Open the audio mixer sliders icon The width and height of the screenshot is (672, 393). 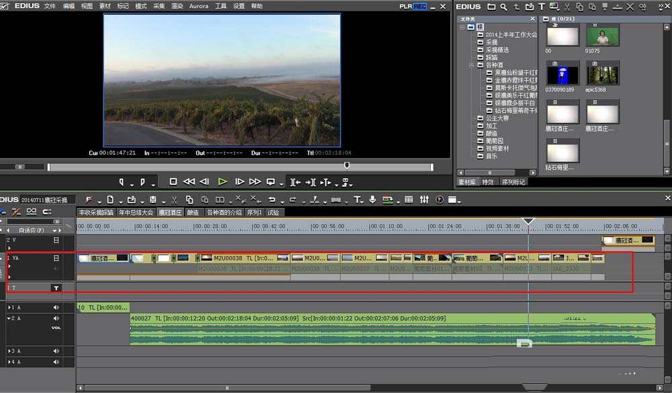(424, 200)
